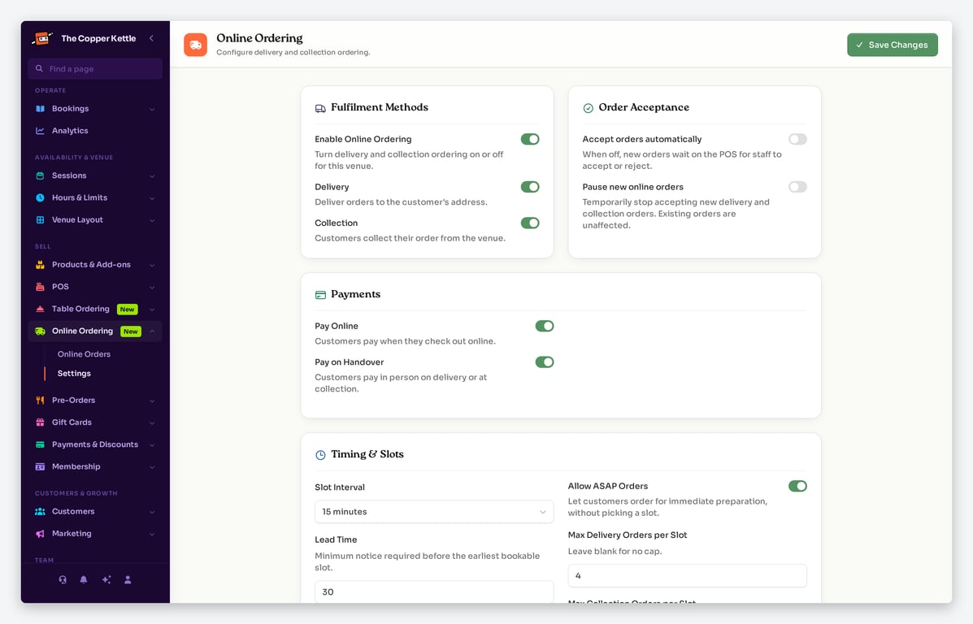Screen dimensions: 973x624
Task: Expand the Sessions chevron
Action: tap(152, 176)
